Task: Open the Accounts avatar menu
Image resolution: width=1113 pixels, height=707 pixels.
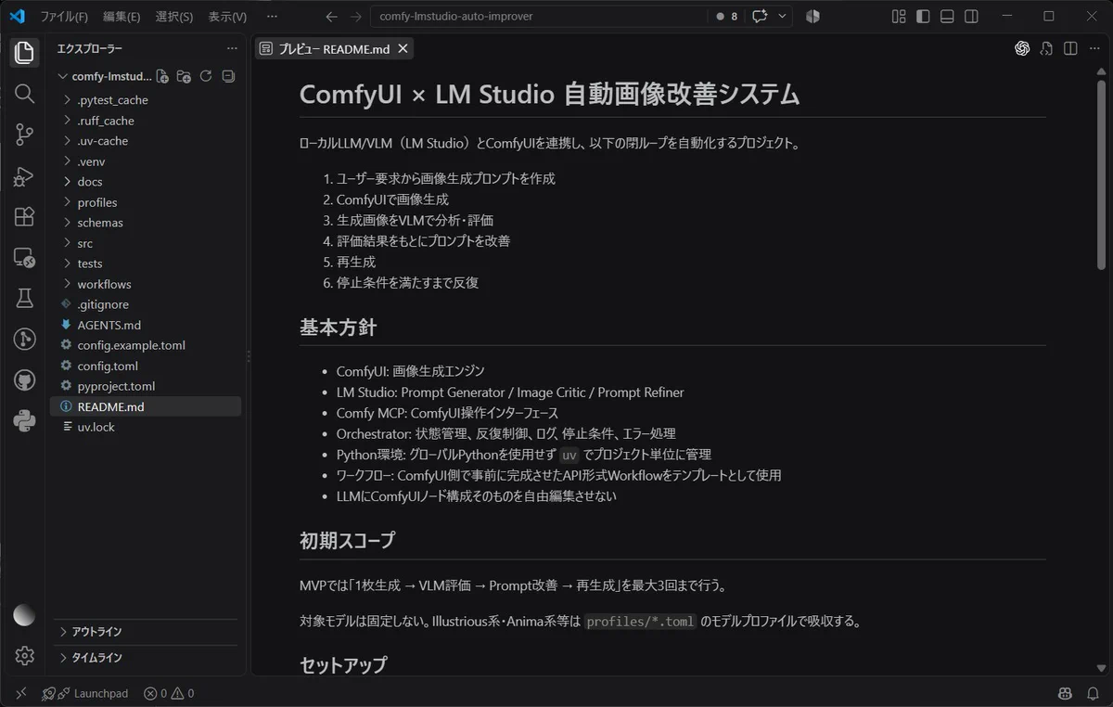Action: 25,615
